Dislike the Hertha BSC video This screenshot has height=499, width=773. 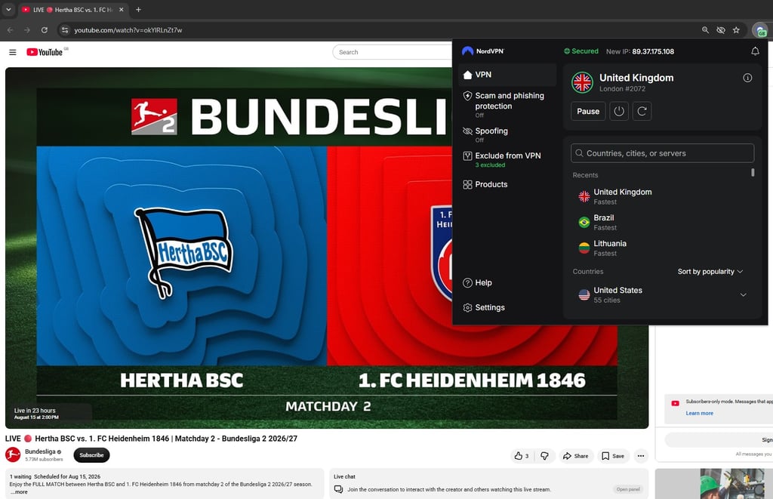(x=544, y=456)
